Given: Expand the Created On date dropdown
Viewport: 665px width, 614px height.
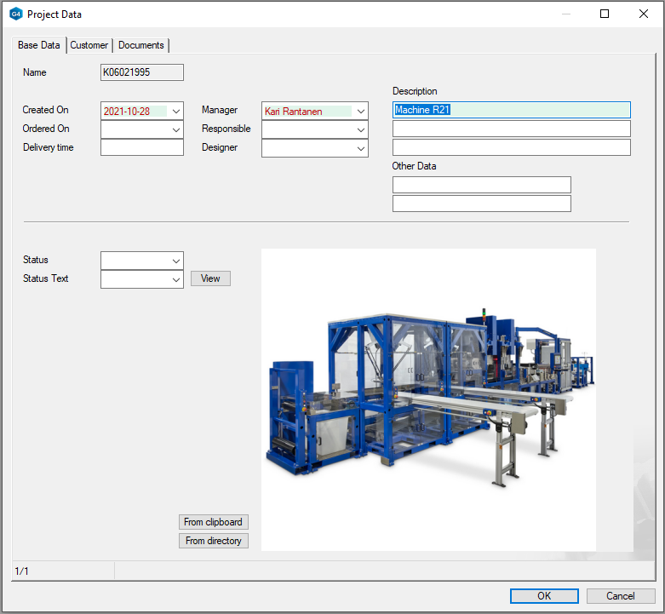Looking at the screenshot, I should point(175,111).
